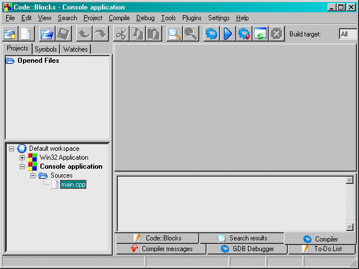
Task: Open the Tools menu
Action: click(x=168, y=18)
